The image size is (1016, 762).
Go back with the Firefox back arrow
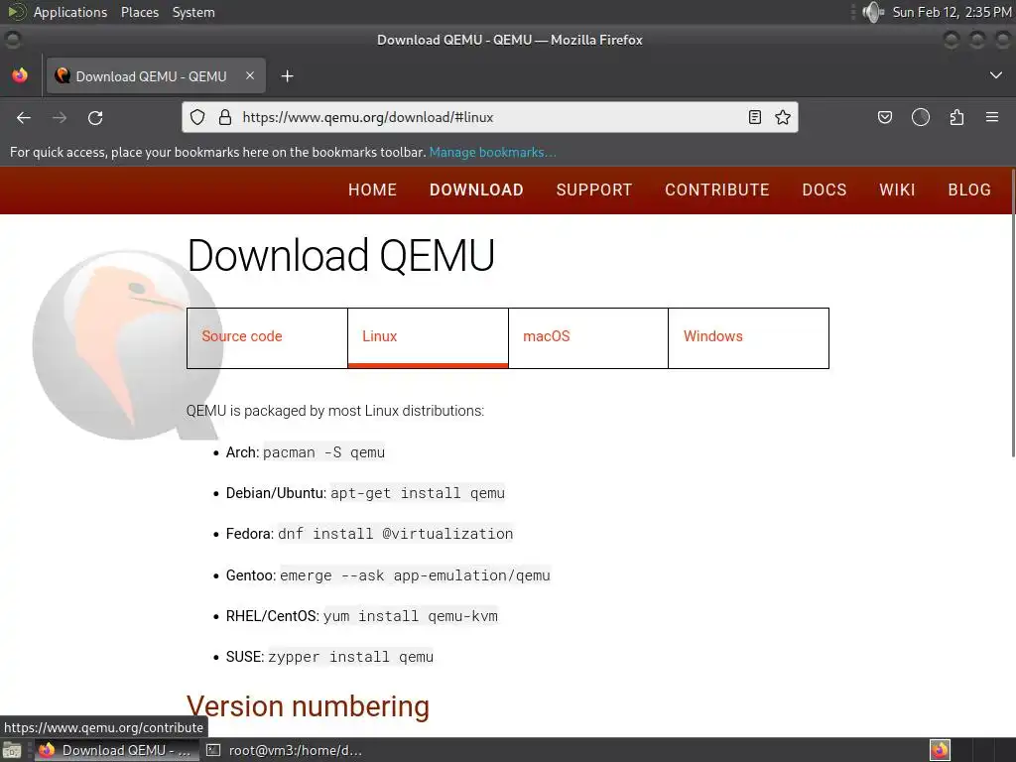pyautogui.click(x=24, y=117)
